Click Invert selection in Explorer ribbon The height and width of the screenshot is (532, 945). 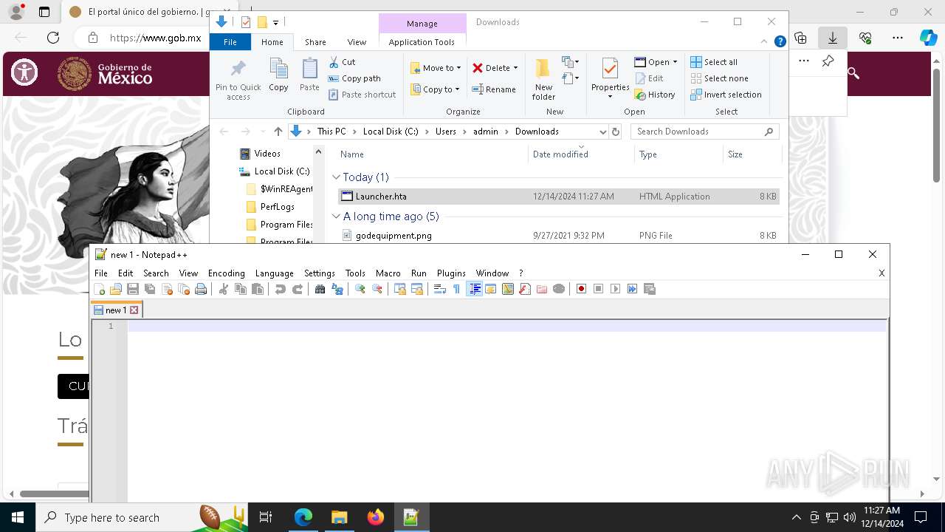(726, 95)
